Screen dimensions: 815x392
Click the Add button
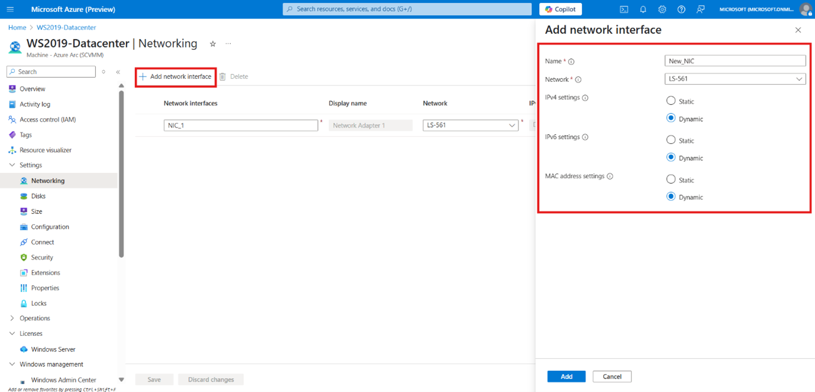566,377
